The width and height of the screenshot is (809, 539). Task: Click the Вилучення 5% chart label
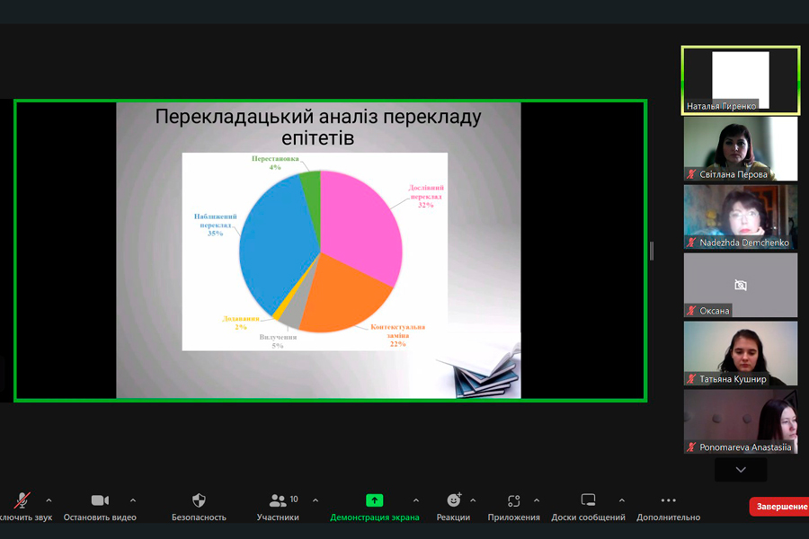278,341
